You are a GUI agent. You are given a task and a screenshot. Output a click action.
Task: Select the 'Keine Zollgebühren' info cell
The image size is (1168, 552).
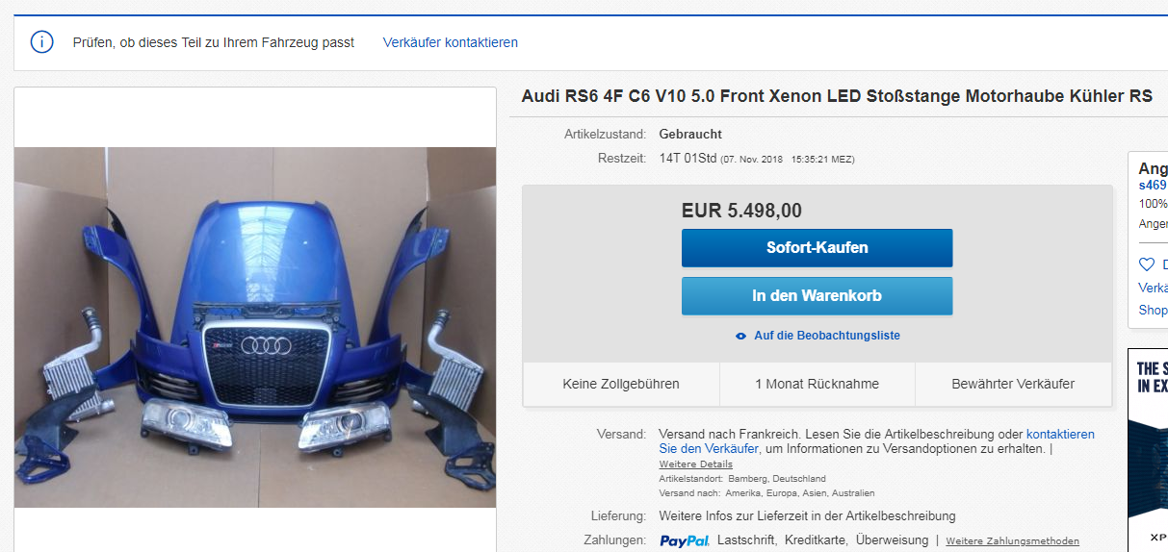621,384
